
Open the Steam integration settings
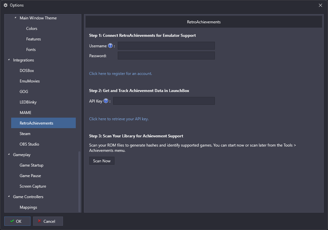click(x=25, y=134)
